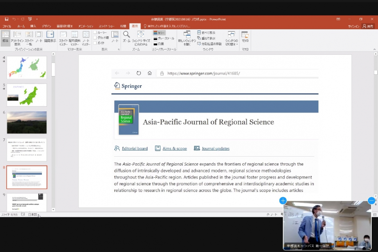The height and width of the screenshot is (252, 378).
Task: Enable the ガイド (Guides) checkbox
Action: [95, 43]
